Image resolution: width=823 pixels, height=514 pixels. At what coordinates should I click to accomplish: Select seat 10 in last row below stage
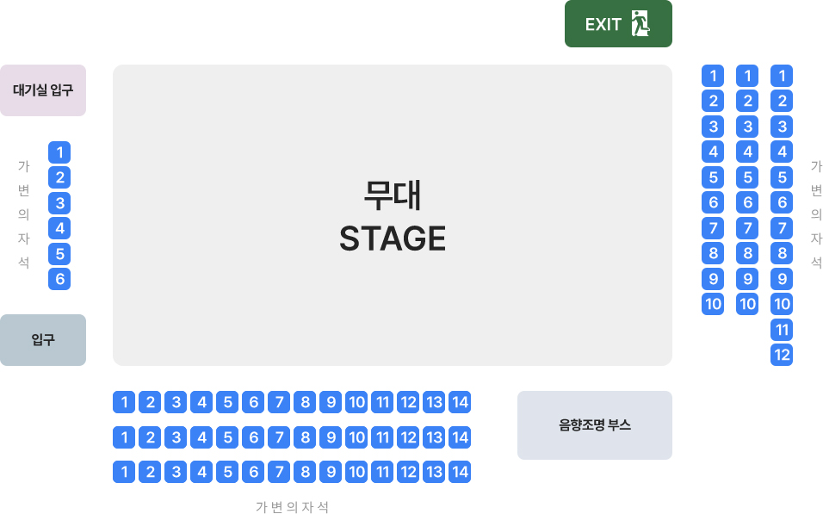click(356, 472)
